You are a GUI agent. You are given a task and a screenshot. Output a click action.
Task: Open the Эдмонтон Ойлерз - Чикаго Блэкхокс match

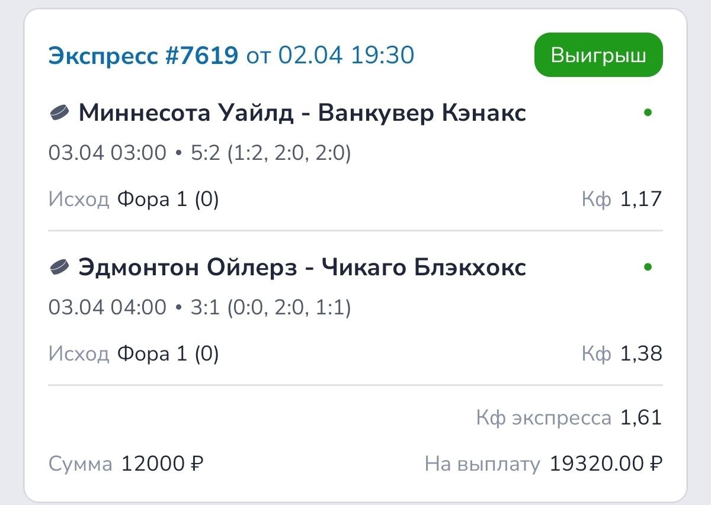(302, 268)
